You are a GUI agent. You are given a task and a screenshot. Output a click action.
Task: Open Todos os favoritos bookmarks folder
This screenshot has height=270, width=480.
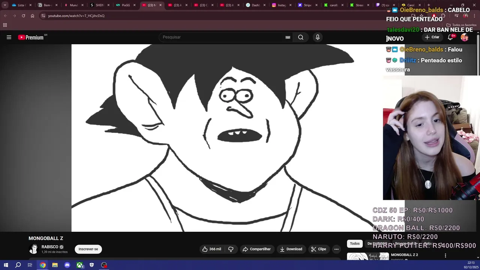click(461, 25)
